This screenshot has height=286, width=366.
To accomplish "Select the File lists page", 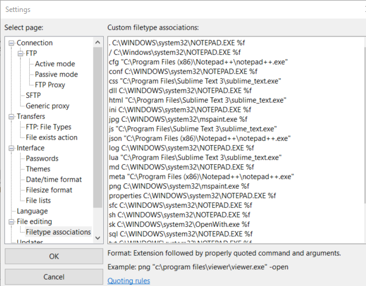I will 38,201.
